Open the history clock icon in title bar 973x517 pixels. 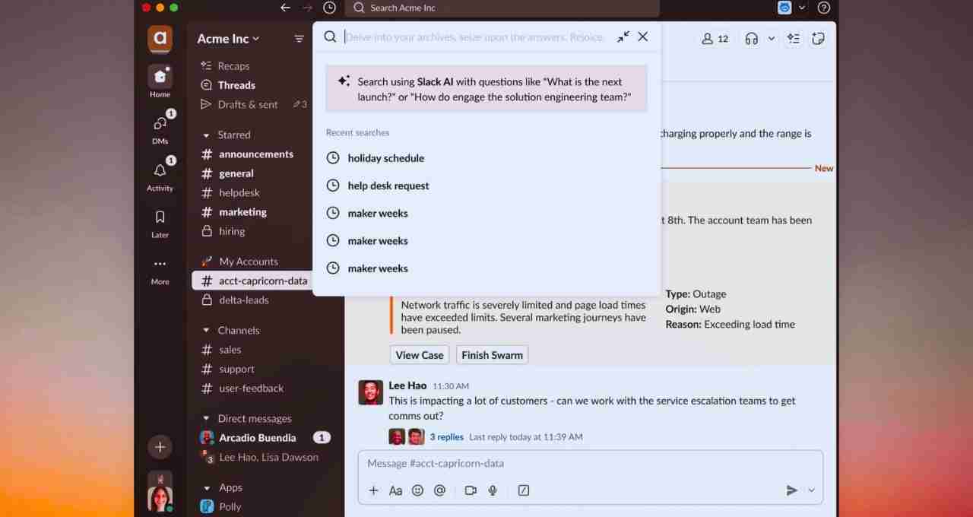[x=329, y=8]
